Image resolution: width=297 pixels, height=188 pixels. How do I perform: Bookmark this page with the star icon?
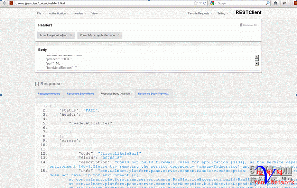click(196, 3)
